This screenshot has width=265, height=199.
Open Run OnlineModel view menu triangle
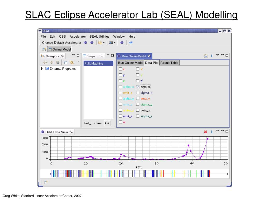click(x=217, y=55)
